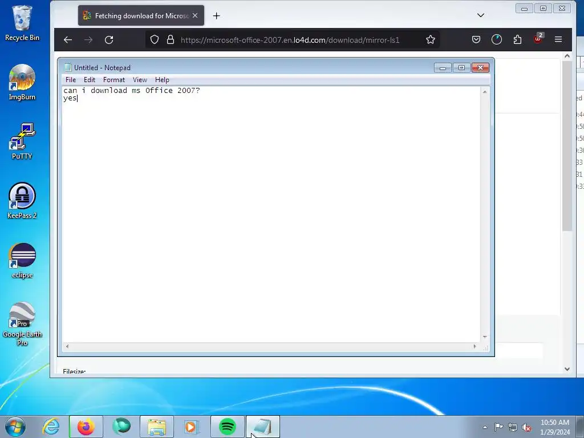Open the PuTTY desktop shortcut
The height and width of the screenshot is (438, 584).
(x=22, y=141)
